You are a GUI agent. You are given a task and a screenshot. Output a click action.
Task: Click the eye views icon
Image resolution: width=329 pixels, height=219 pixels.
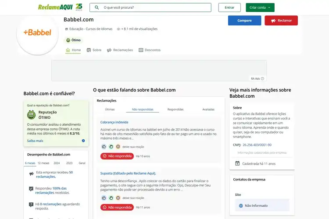point(118,29)
